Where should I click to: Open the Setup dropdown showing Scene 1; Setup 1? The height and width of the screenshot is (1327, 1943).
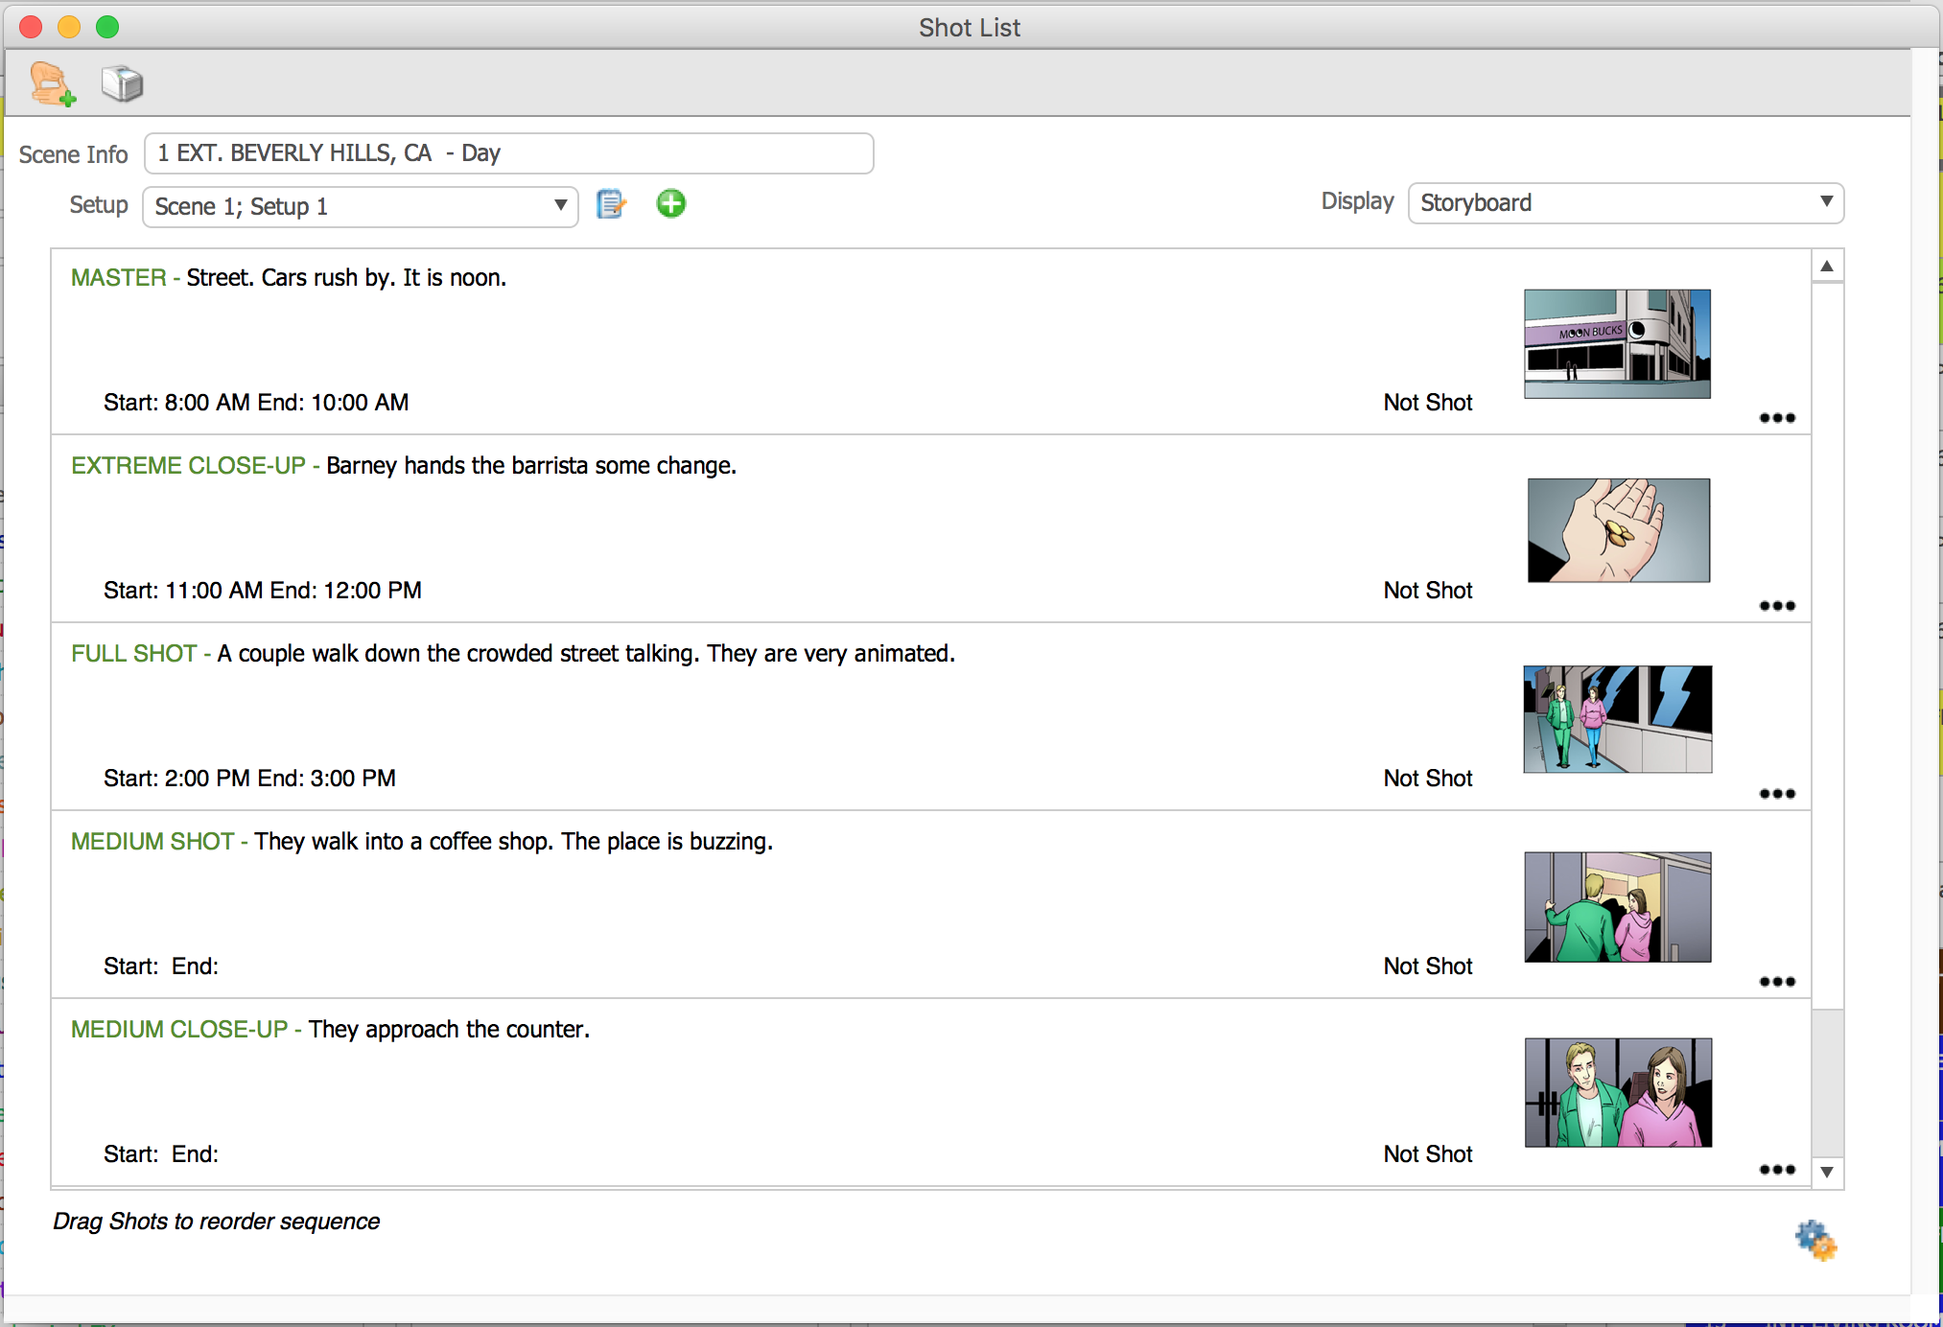click(360, 206)
